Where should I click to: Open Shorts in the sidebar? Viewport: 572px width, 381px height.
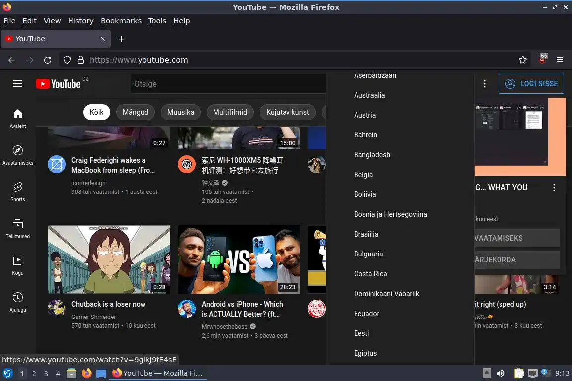tap(18, 192)
